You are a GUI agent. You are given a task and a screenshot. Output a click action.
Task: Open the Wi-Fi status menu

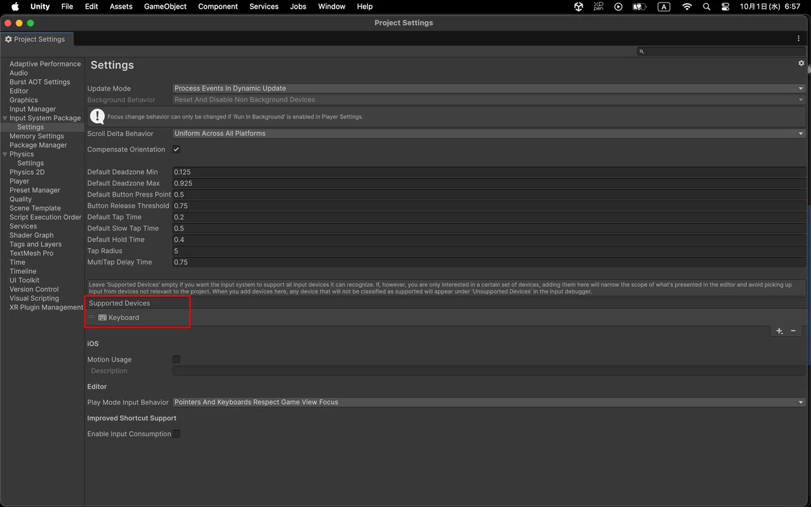point(687,7)
